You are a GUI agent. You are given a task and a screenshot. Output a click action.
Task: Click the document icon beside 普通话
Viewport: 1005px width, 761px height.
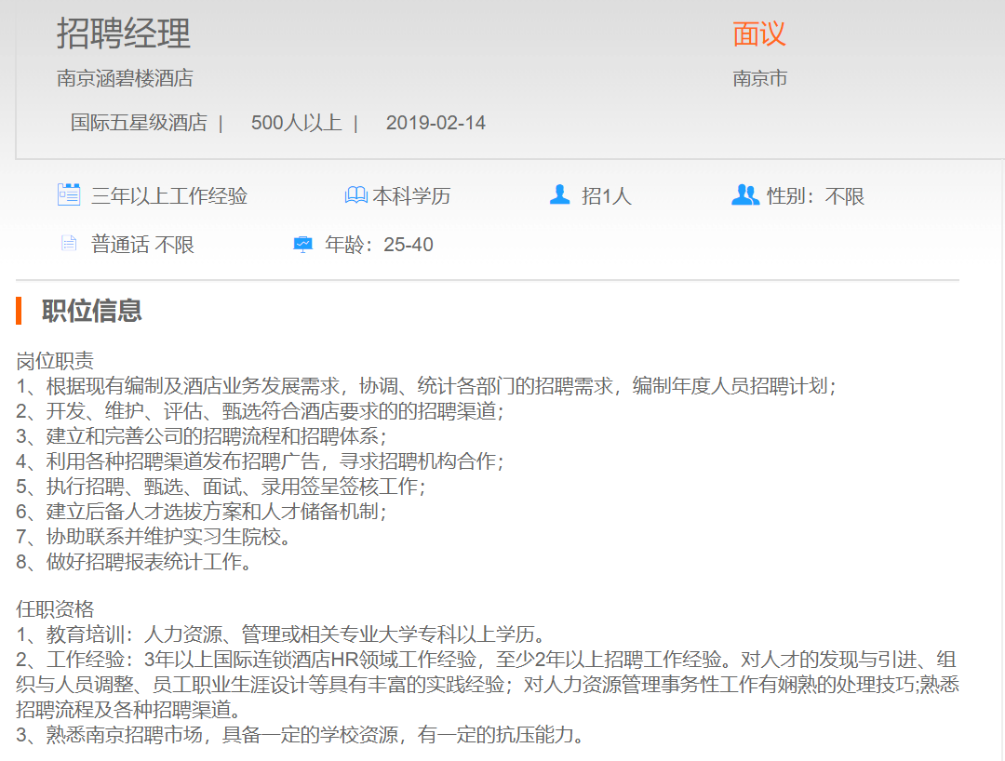tap(68, 245)
